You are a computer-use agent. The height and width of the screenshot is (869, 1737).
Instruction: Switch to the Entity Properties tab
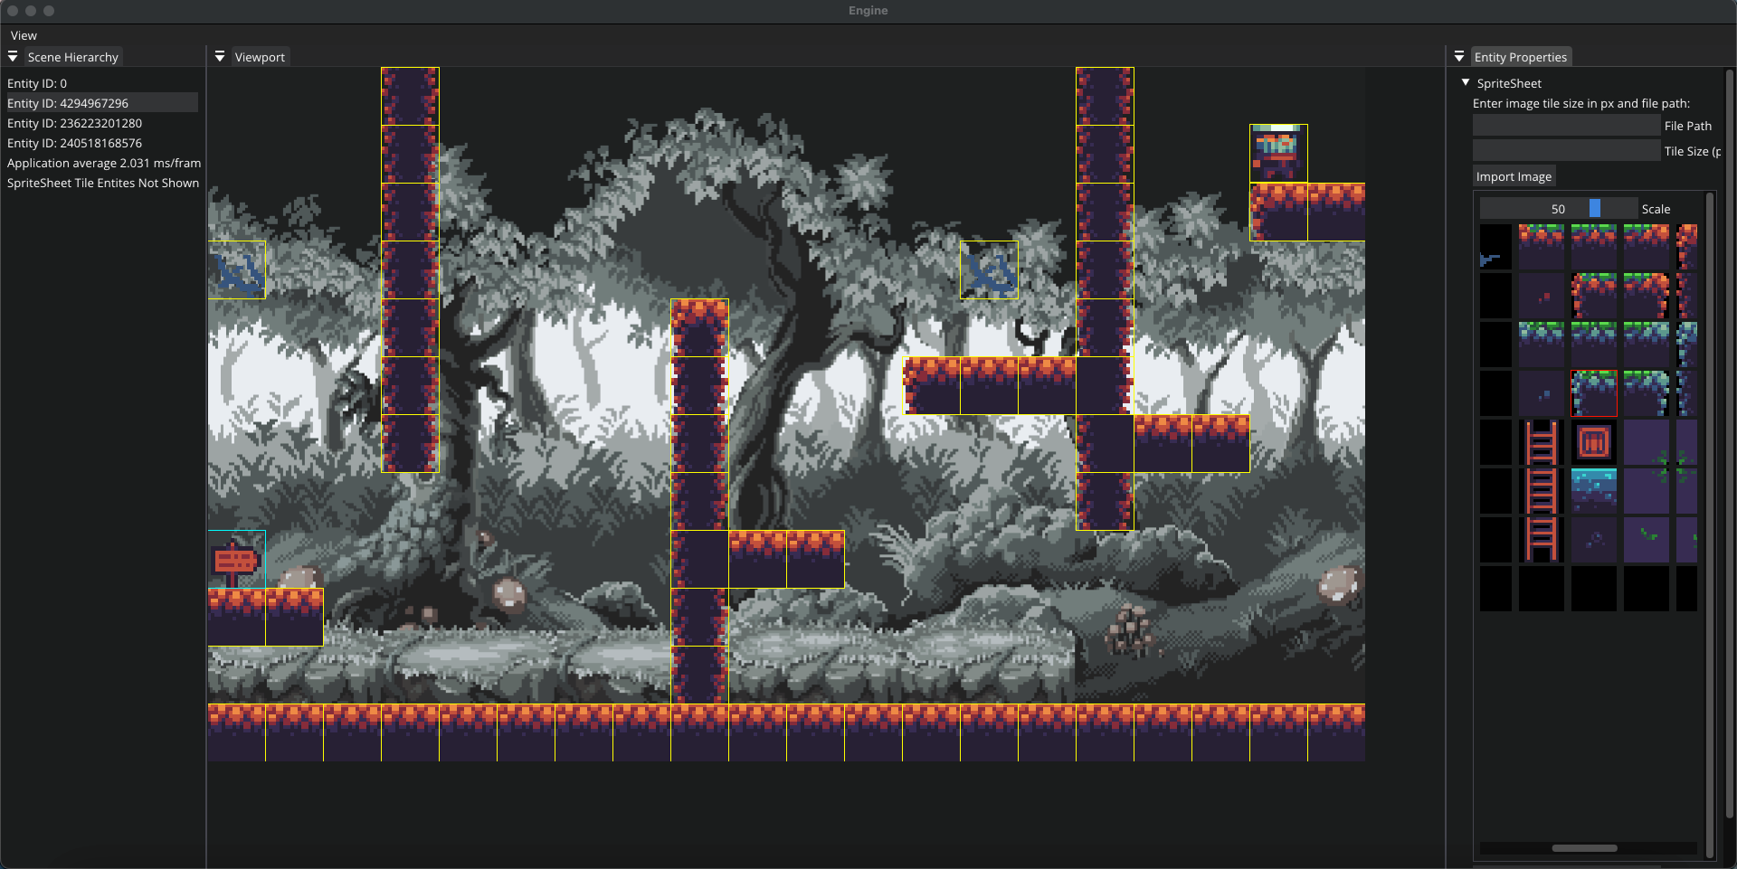[1520, 57]
